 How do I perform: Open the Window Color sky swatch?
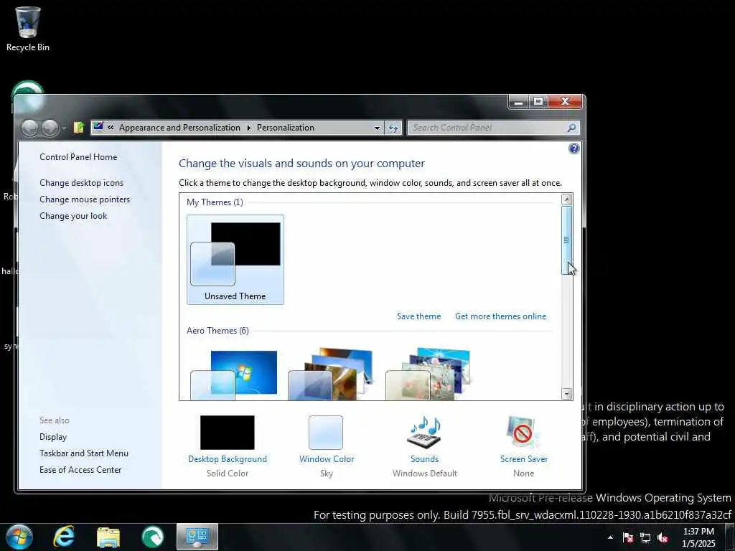(326, 433)
